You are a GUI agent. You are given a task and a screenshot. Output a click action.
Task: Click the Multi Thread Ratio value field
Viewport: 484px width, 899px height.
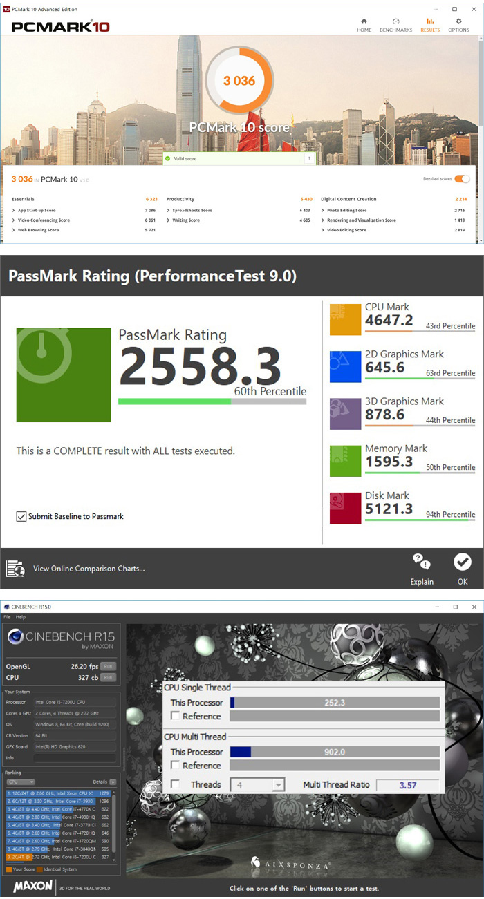click(x=407, y=785)
